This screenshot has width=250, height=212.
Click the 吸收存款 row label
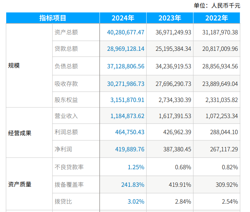point(66,84)
